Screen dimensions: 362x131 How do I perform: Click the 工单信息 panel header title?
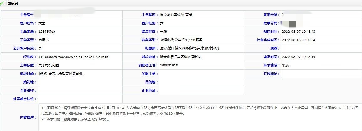click(x=11, y=4)
